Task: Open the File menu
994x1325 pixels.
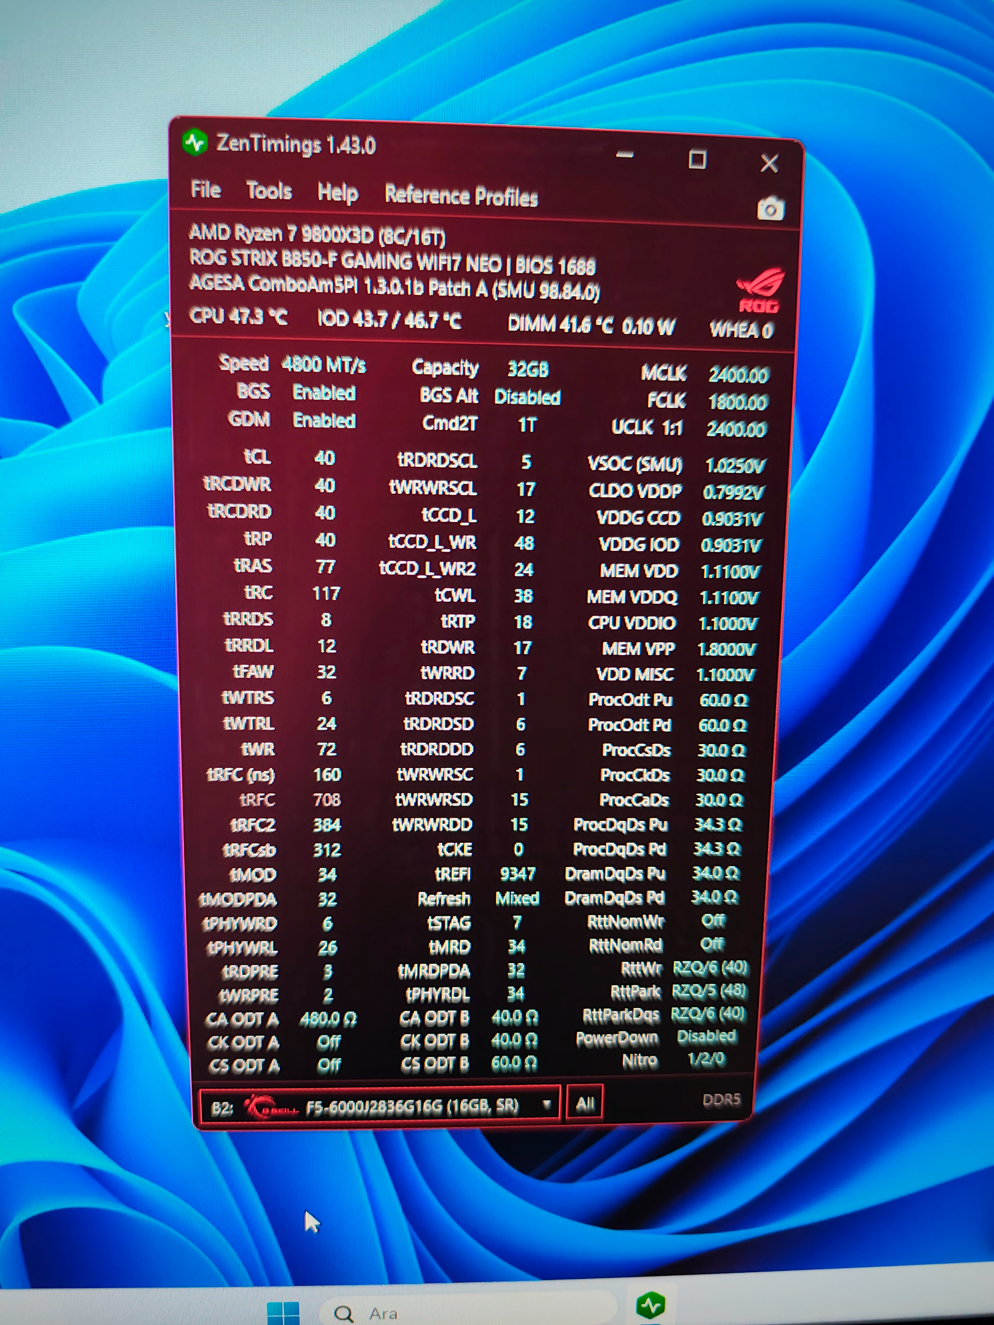Action: [206, 190]
